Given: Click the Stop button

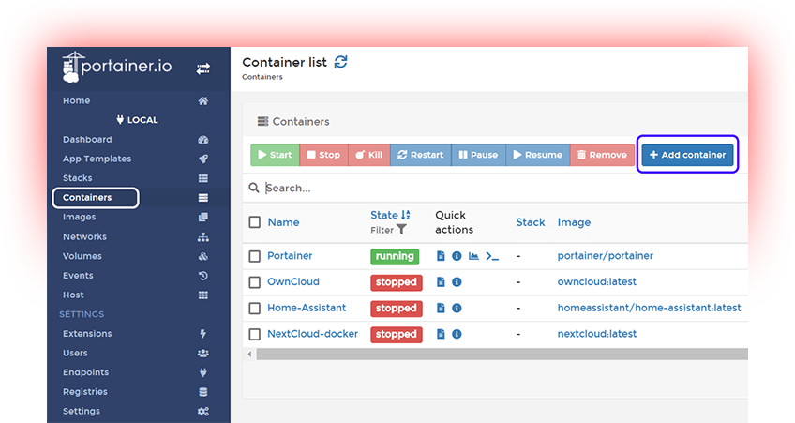Looking at the screenshot, I should 323,155.
